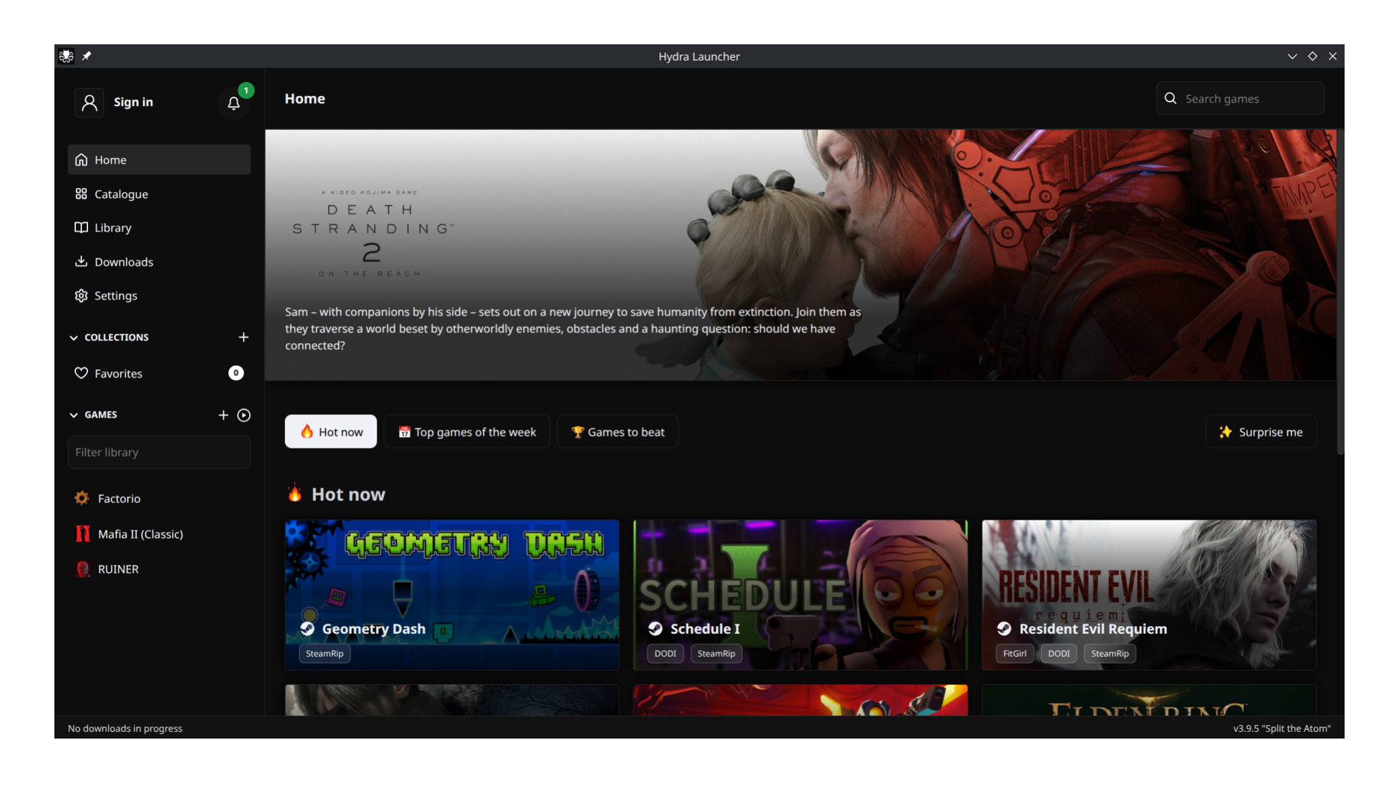Open the notifications bell
1399x803 pixels.
coord(233,103)
